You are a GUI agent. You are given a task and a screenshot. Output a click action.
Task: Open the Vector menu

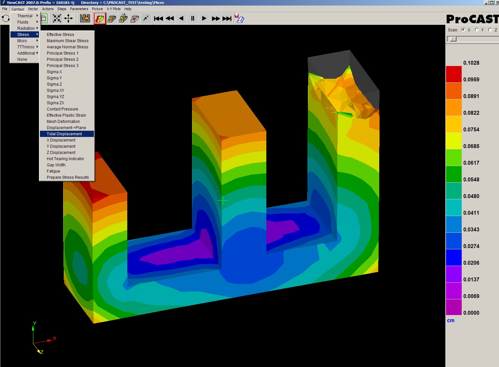[33, 9]
